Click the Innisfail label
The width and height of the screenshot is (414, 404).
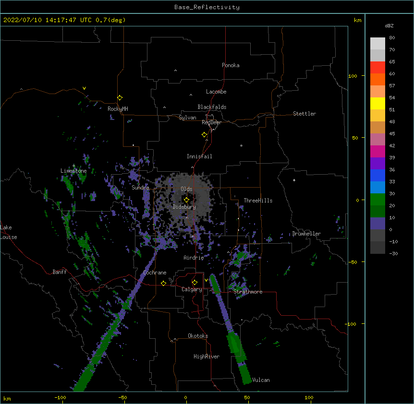199,156
